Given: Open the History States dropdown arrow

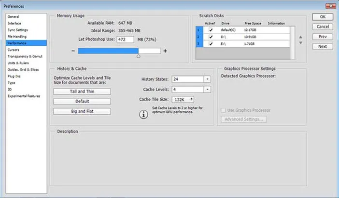Looking at the screenshot, I should [x=207, y=79].
